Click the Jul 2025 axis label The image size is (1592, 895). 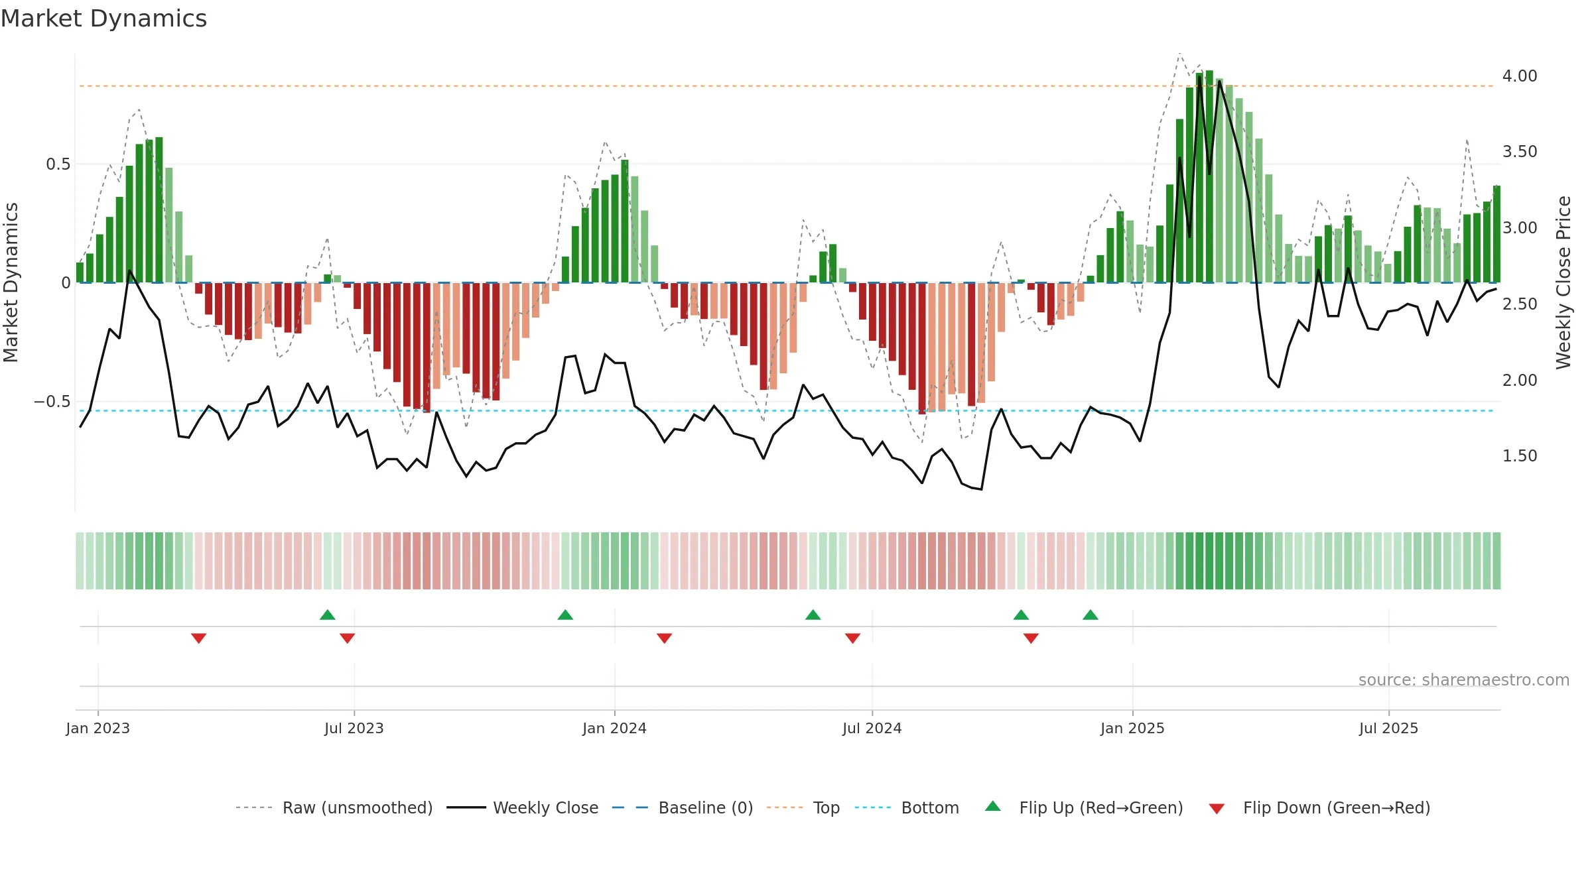1389,728
